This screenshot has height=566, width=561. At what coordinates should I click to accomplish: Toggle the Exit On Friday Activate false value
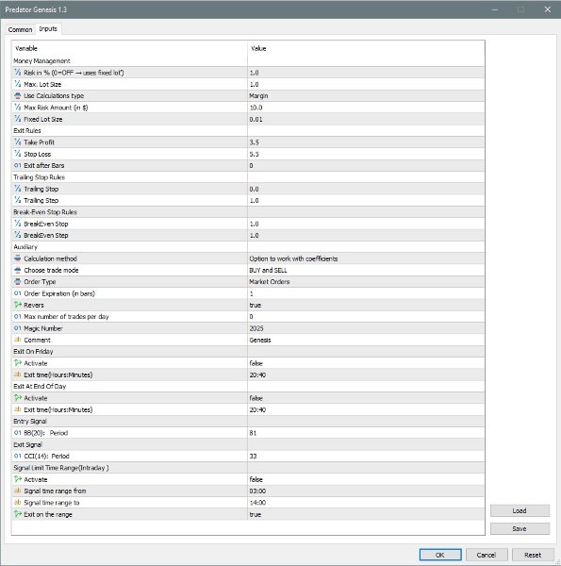[x=366, y=363]
